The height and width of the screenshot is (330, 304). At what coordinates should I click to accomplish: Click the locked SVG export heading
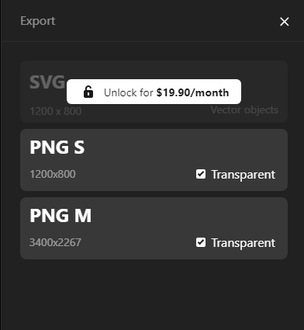tap(47, 82)
